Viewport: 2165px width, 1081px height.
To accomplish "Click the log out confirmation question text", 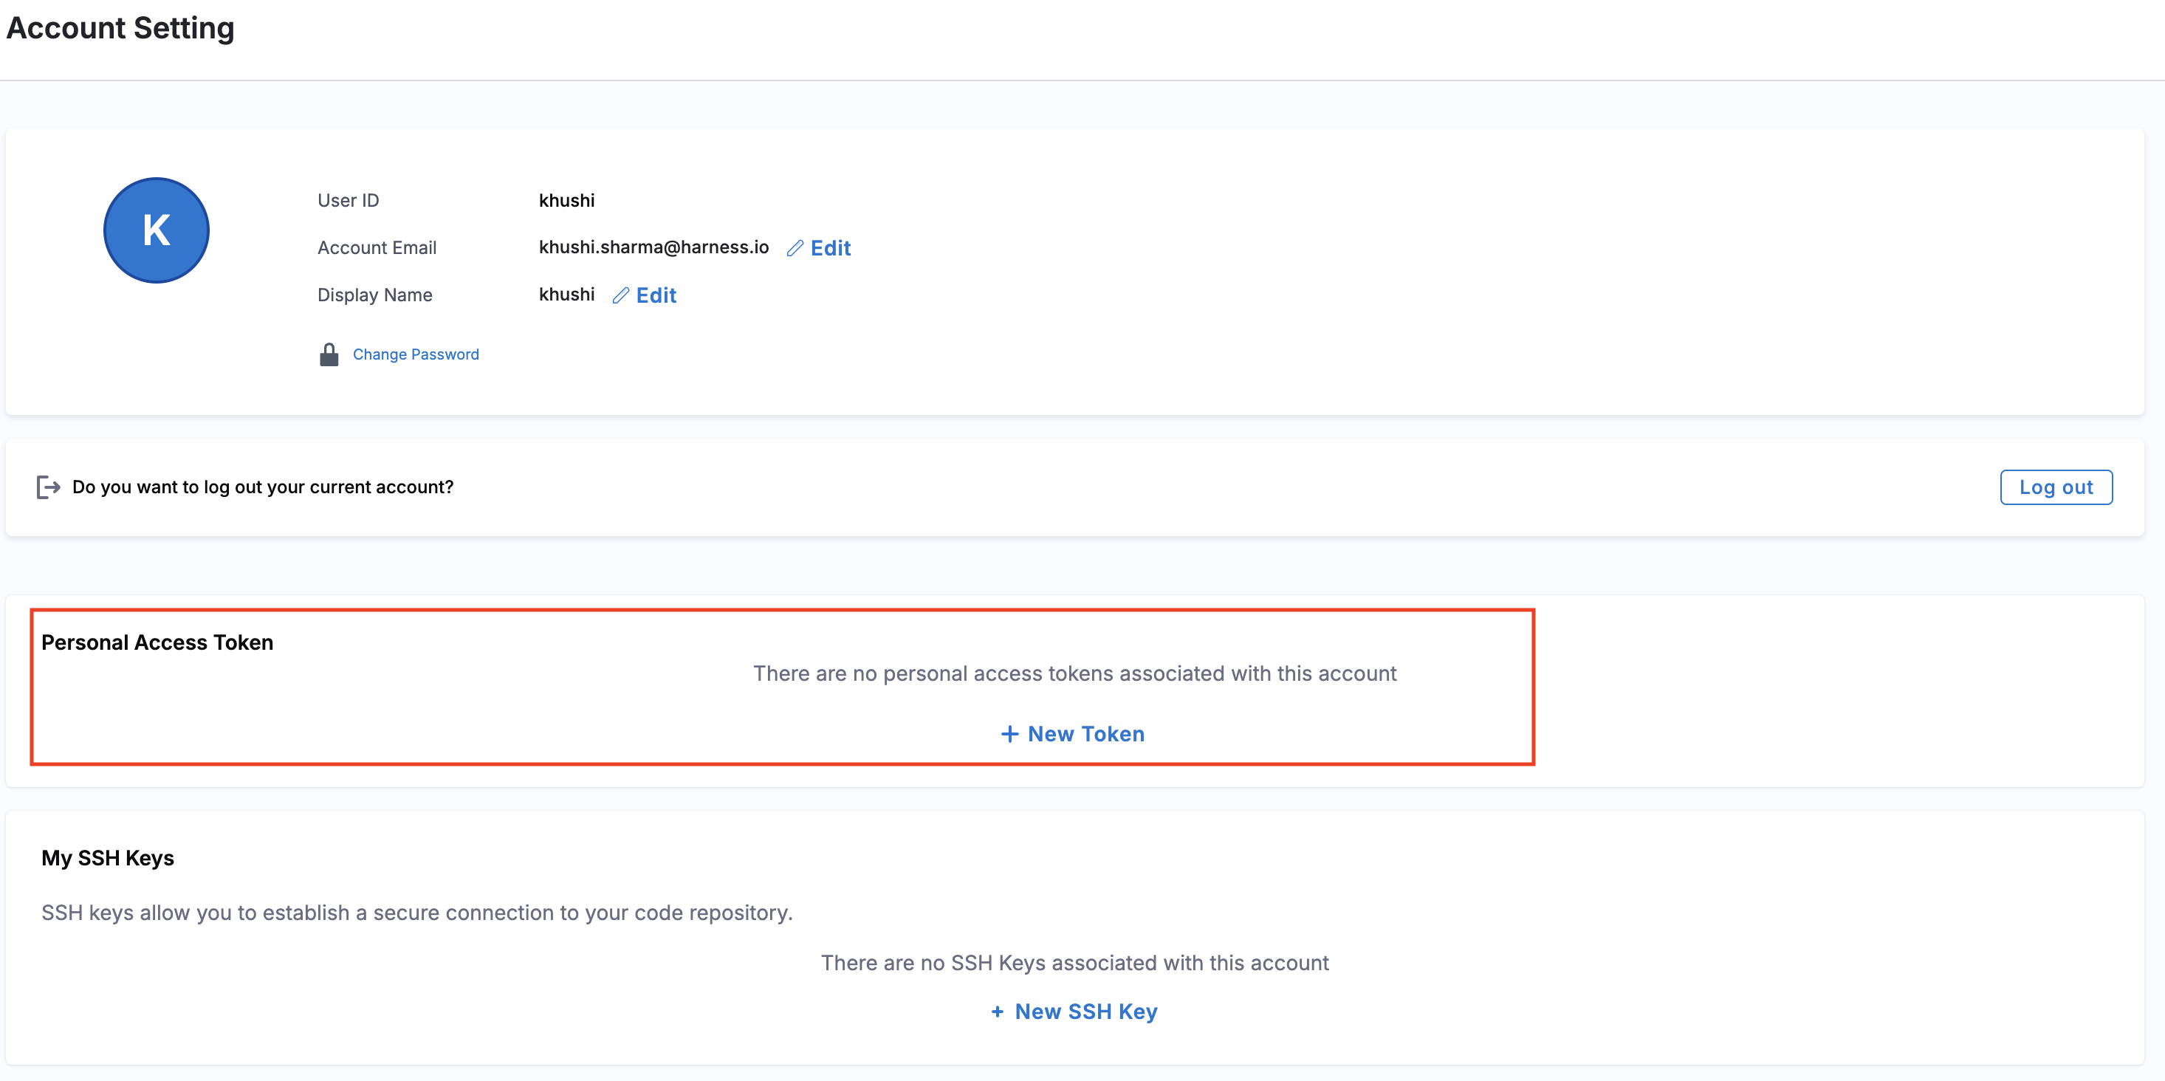I will [x=262, y=487].
